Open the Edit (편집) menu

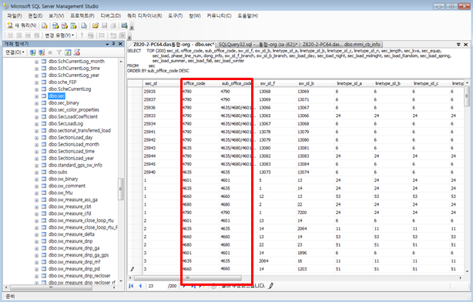35,15
